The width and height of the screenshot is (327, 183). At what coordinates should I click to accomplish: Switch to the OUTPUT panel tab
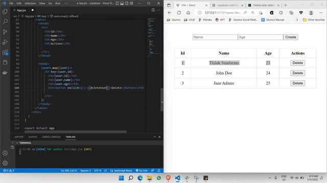tap(33, 137)
